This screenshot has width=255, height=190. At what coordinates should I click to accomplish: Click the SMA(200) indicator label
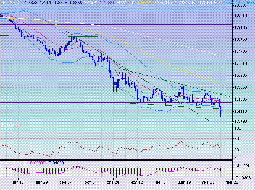point(149,2)
